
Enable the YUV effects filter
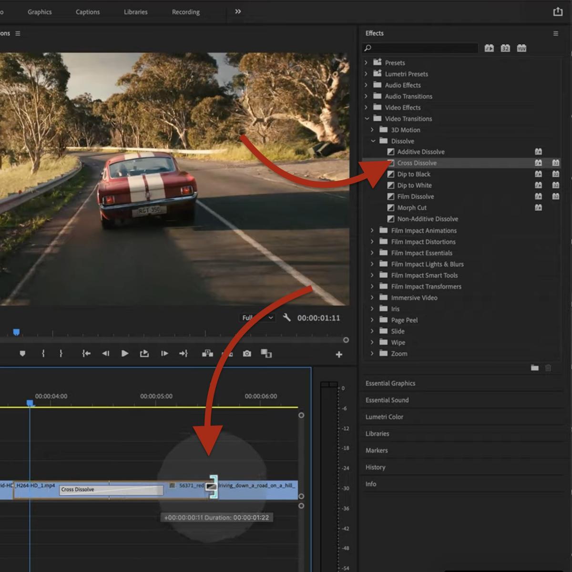click(521, 48)
